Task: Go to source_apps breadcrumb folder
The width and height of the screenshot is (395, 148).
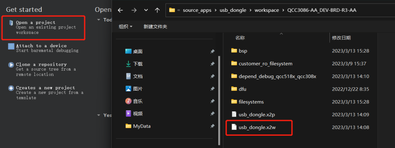Action: pyautogui.click(x=197, y=10)
